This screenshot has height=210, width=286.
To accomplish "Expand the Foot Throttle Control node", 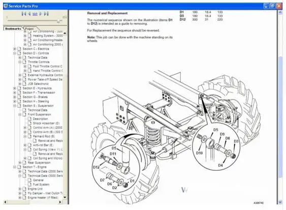I will point(25,66).
